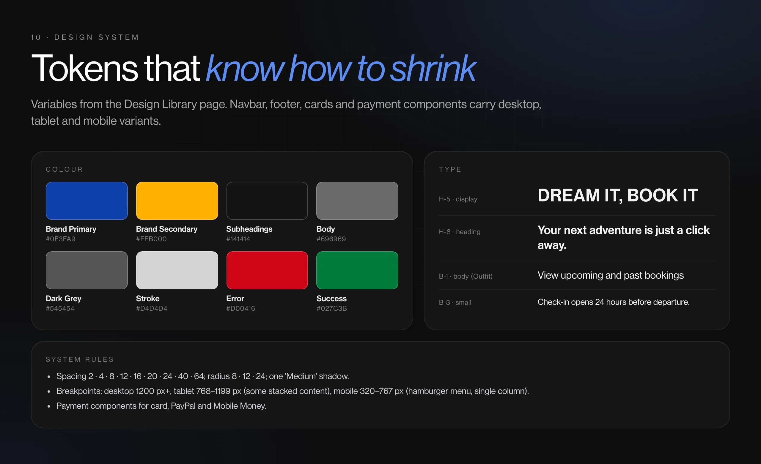The width and height of the screenshot is (761, 464).
Task: Click the 'B-1 · body (Outfit)' label
Action: point(466,276)
